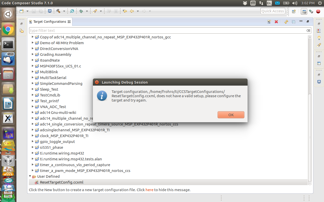Click the flashlight search toolbar icon

[x=95, y=11]
